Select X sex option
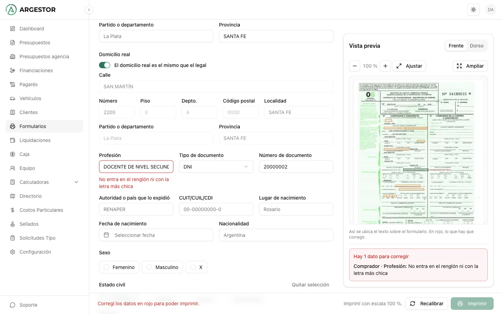The width and height of the screenshot is (502, 314). click(196, 267)
